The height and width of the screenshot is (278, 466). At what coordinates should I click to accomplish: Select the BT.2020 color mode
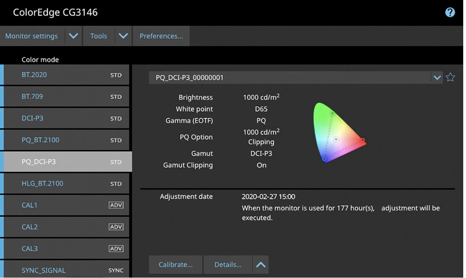click(66, 75)
